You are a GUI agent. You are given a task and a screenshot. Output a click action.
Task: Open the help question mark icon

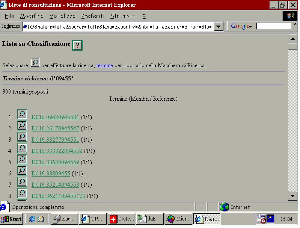(x=77, y=45)
